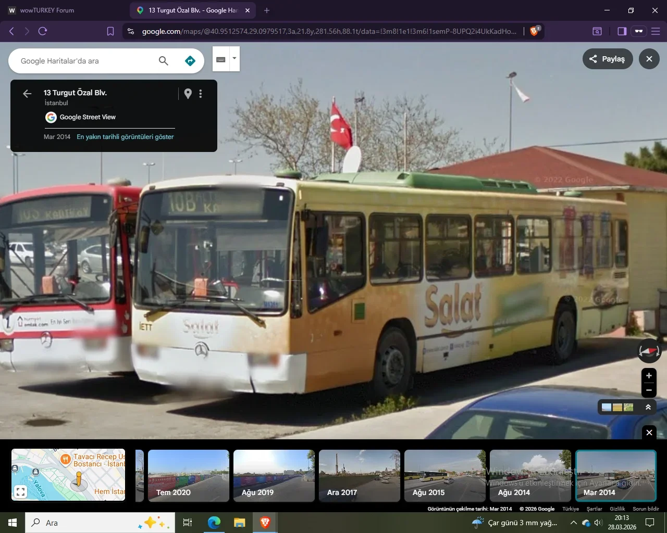The image size is (667, 533).
Task: Collapse the map style panel with the chevron
Action: (649, 407)
